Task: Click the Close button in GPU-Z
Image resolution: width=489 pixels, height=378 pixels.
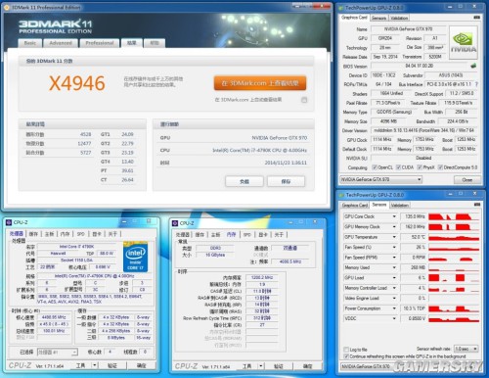Action: coord(467,180)
